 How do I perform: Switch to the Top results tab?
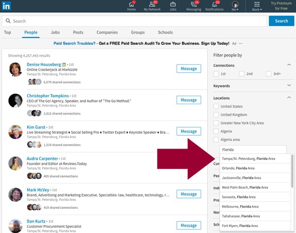(x=7, y=32)
